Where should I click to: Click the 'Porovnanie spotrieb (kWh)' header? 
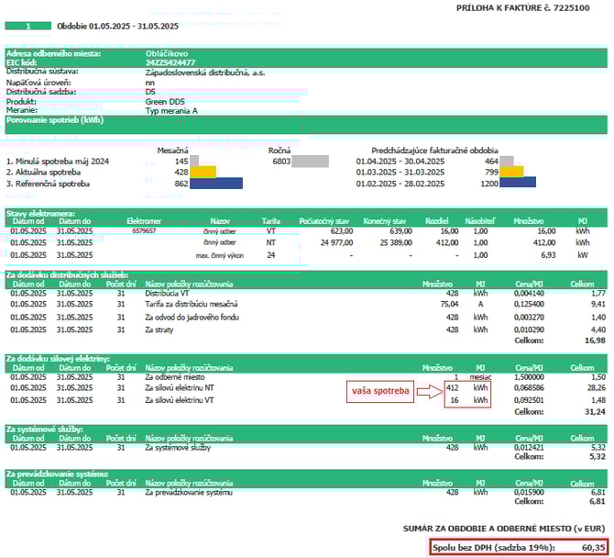point(55,120)
